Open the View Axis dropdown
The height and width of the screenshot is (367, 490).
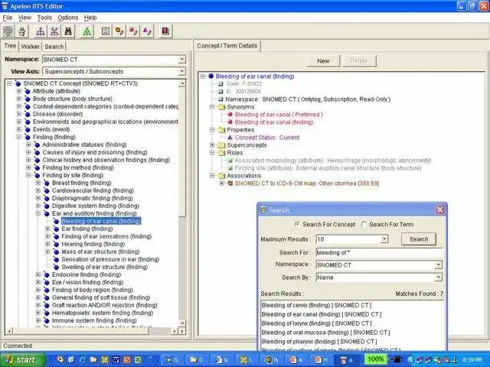182,71
